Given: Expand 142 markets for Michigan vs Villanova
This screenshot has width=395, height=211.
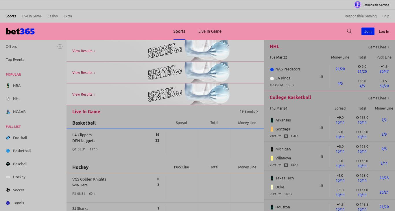Looking at the screenshot, I should point(295,165).
